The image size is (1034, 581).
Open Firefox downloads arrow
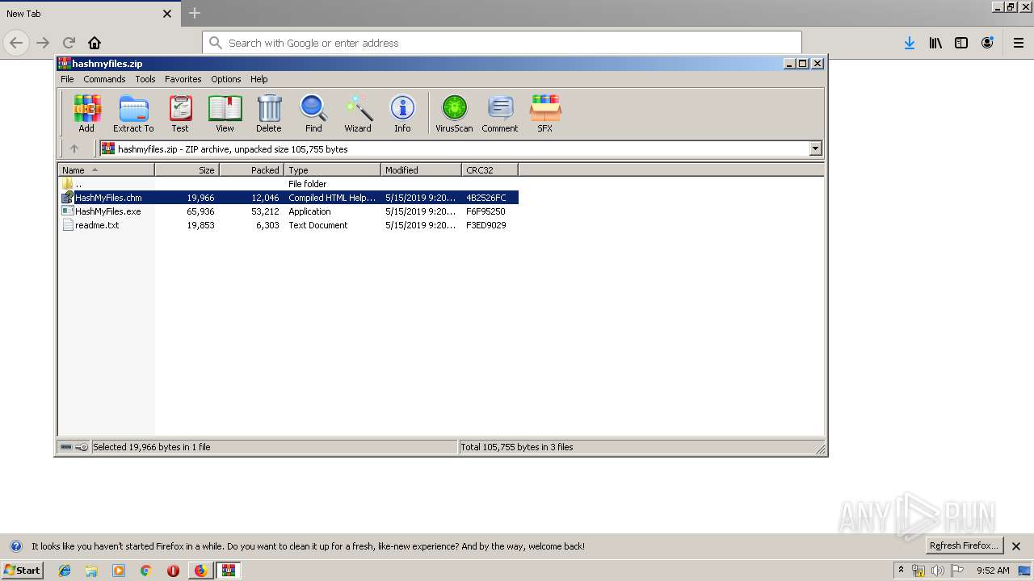910,43
